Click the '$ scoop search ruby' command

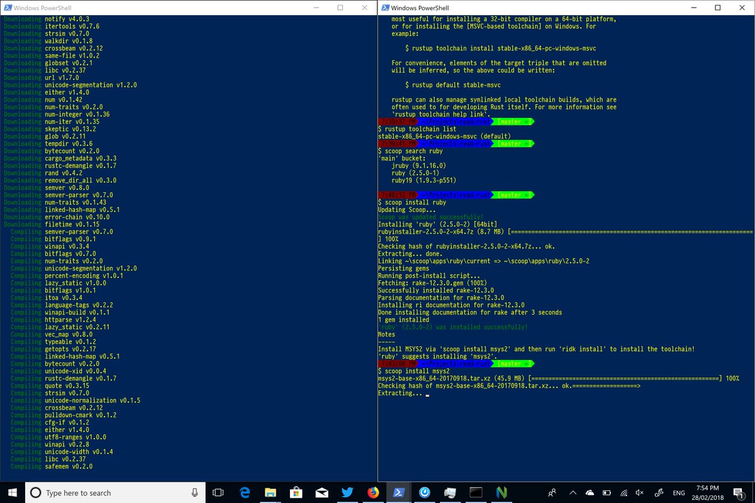(410, 151)
